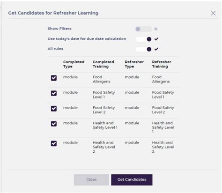Viewport: 222px width, 193px height.
Task: Click the Get Candidates button
Action: click(132, 180)
